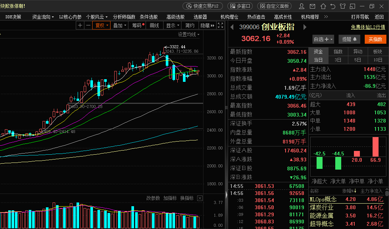Go to next index with right arrow

click(305, 27)
